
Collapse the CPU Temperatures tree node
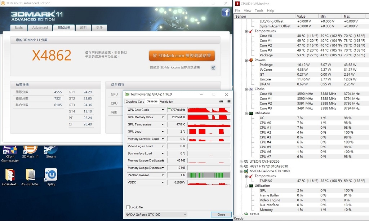(246, 31)
